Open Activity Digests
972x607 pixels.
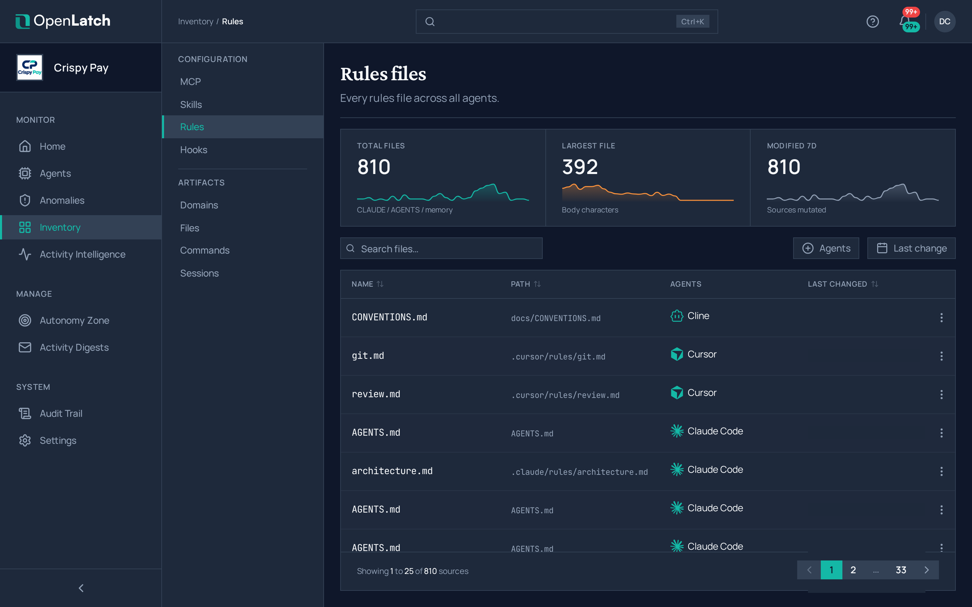81,347
